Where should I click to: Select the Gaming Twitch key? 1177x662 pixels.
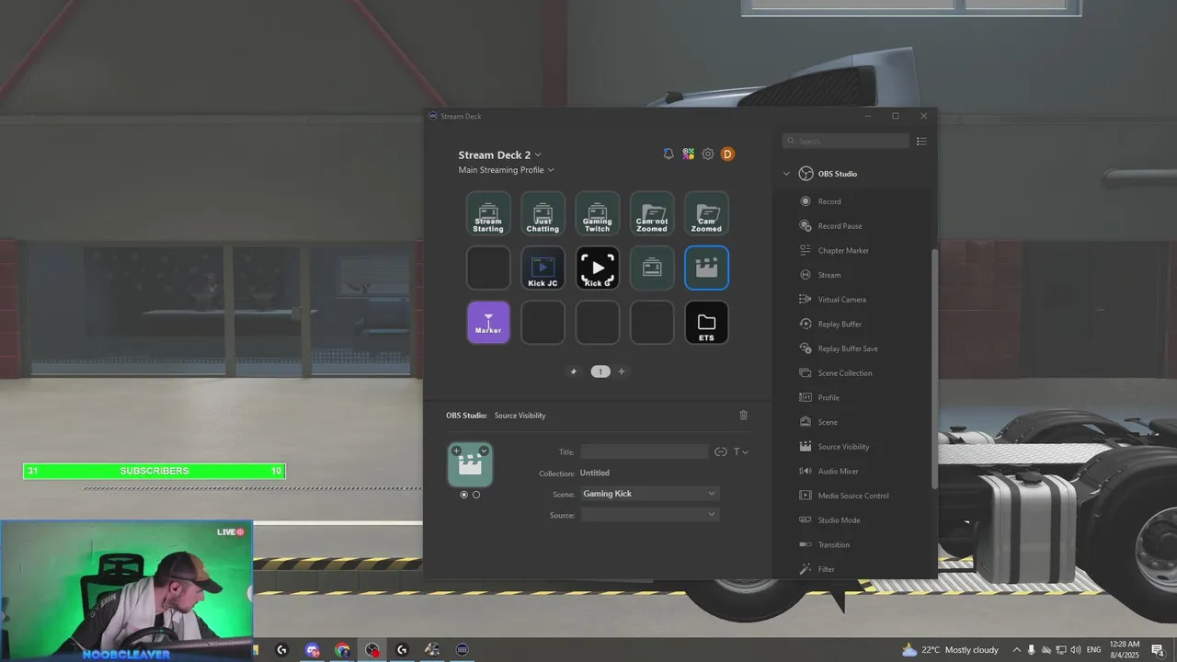597,213
